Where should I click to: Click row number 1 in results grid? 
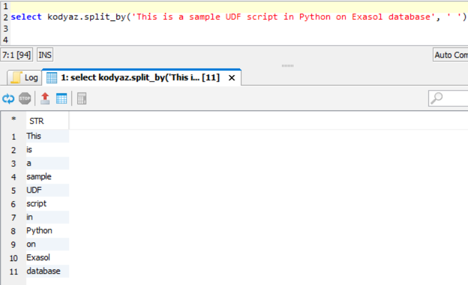pos(13,137)
